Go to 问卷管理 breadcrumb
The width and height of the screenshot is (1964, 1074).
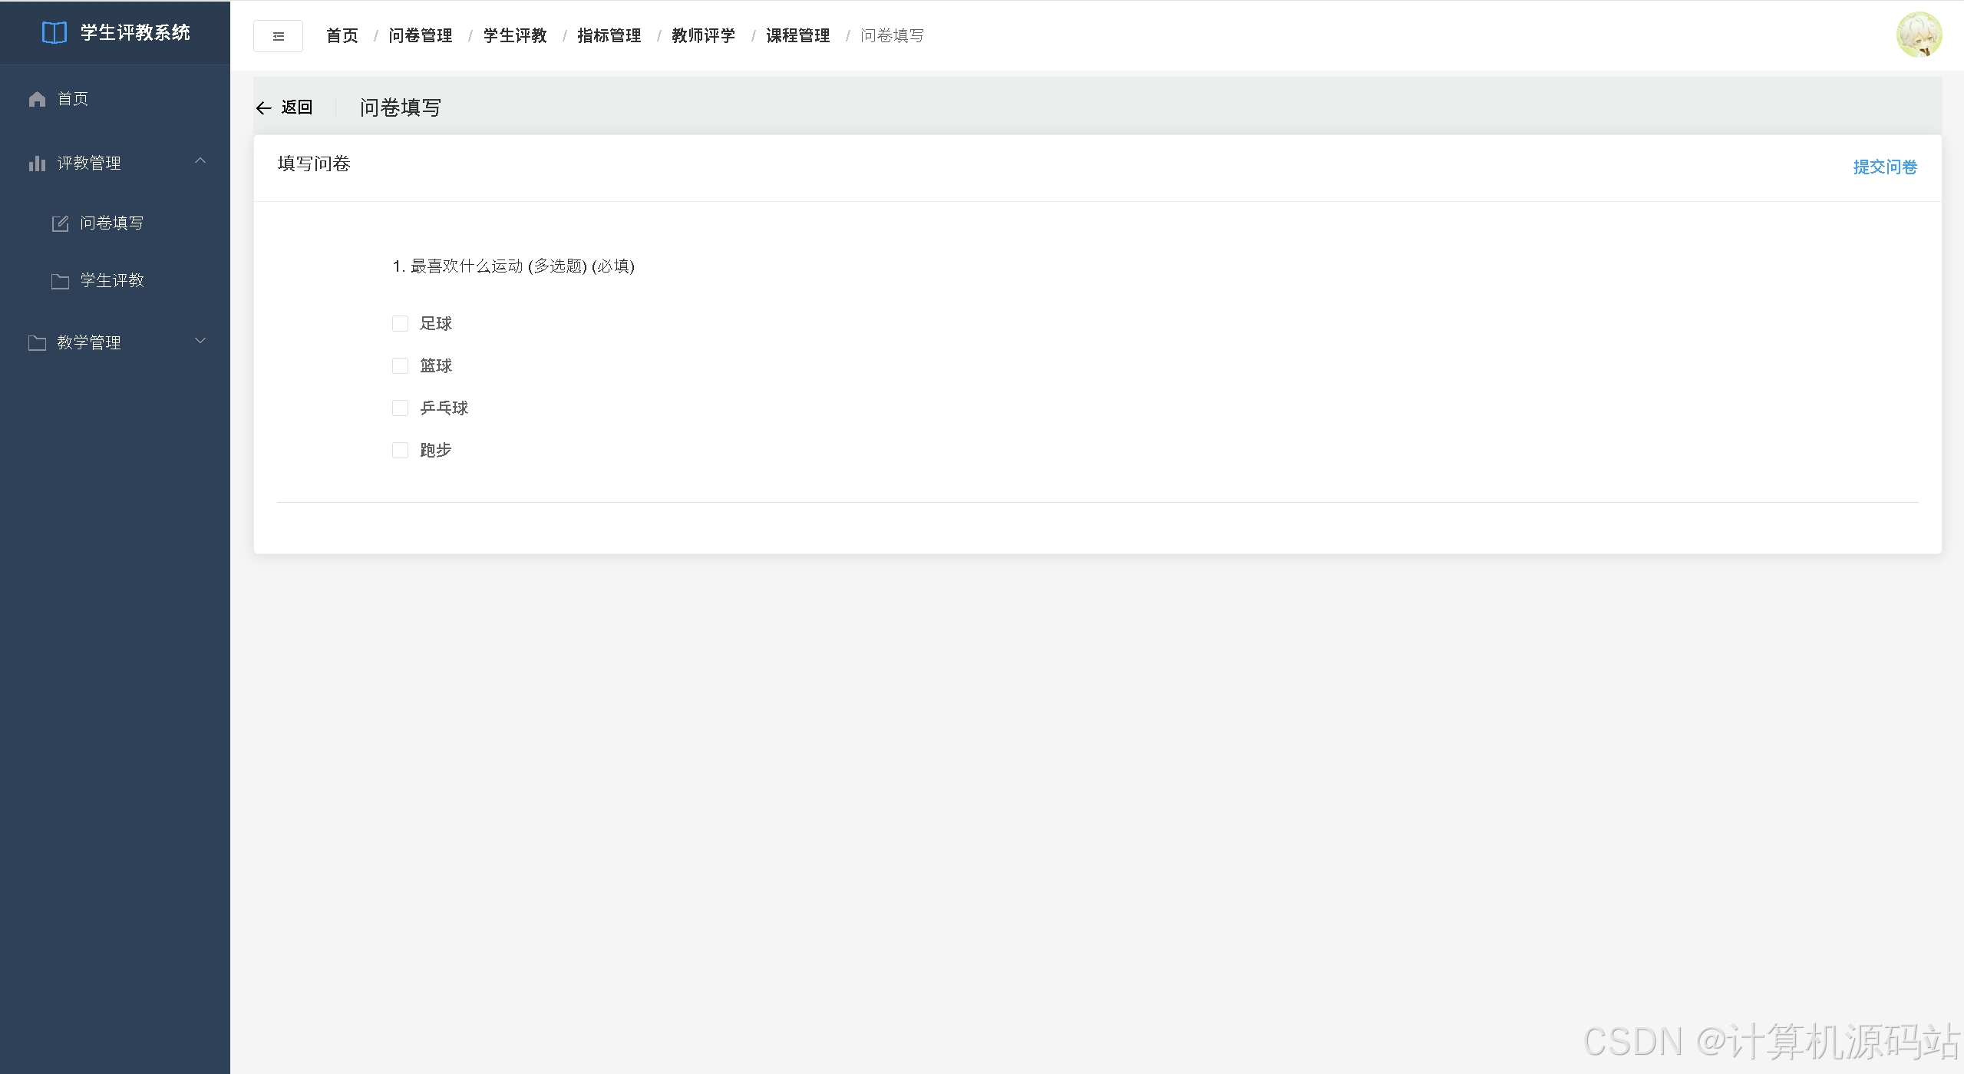click(x=421, y=36)
